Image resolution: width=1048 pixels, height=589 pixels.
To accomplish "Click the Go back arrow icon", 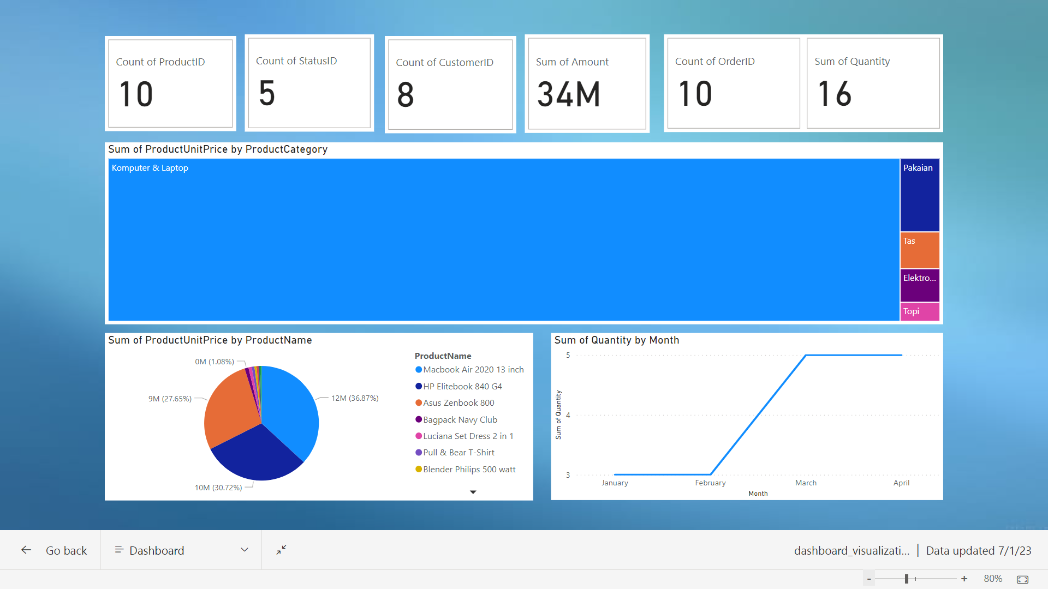I will pyautogui.click(x=26, y=550).
